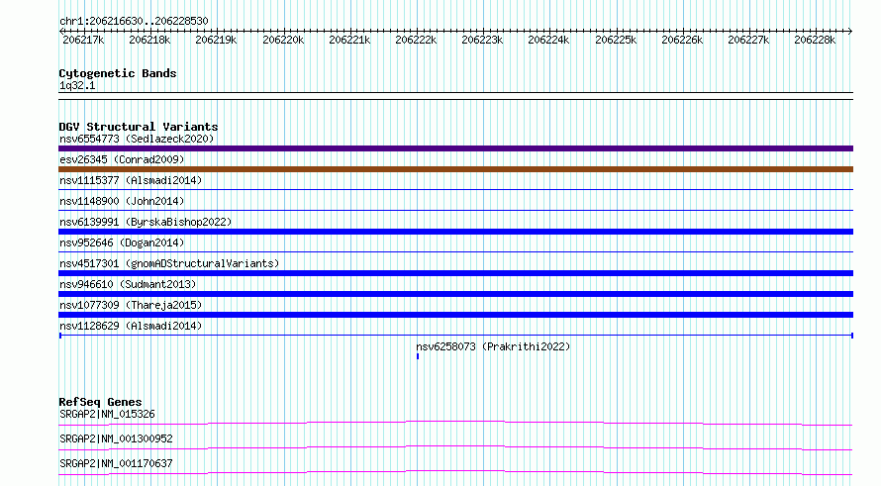This screenshot has width=881, height=486.
Task: Click the 206223k ruler tick label
Action: click(x=482, y=40)
